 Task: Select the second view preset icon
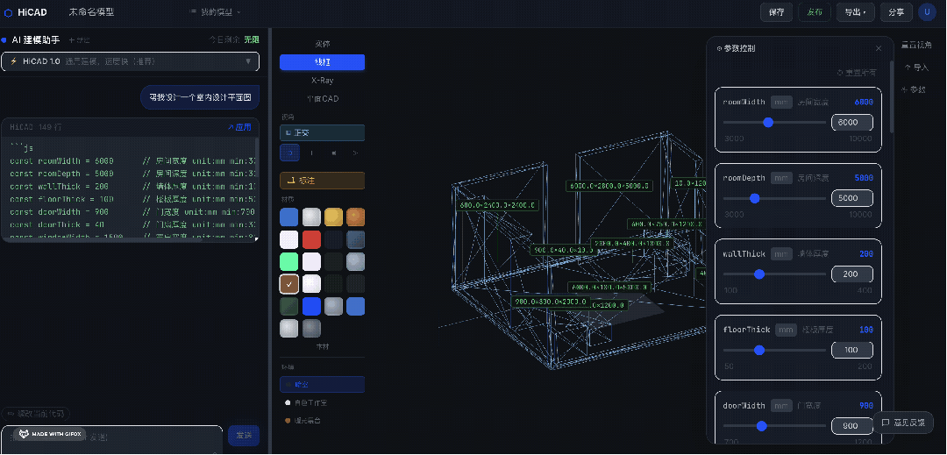click(x=311, y=153)
